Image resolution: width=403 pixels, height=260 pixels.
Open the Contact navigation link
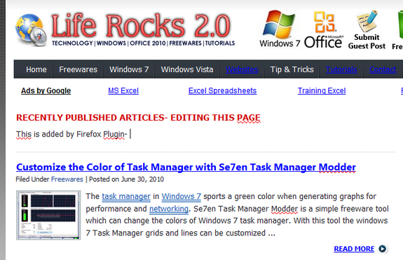383,69
